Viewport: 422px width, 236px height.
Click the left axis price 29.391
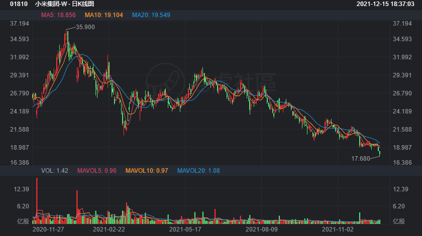point(20,75)
